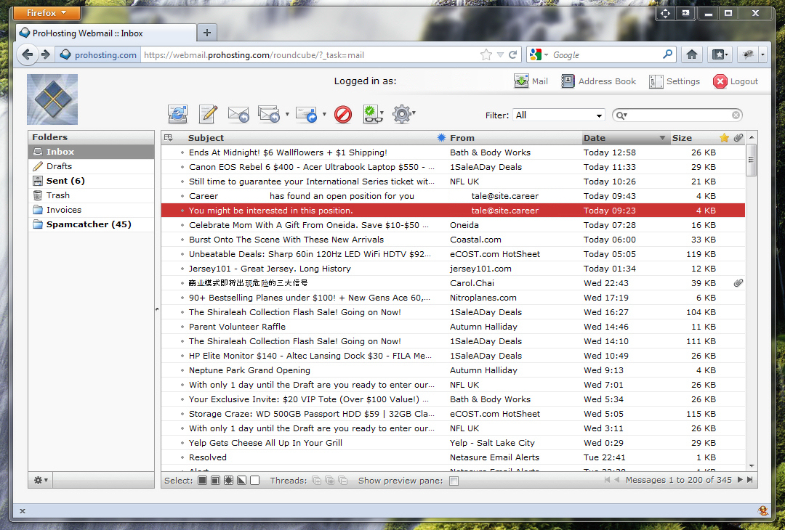Click the Mark messages glasses icon
Viewport: 785px width, 530px height.
point(371,114)
